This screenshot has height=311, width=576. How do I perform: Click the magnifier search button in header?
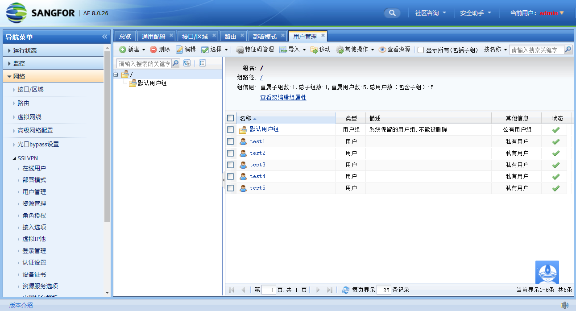point(392,13)
